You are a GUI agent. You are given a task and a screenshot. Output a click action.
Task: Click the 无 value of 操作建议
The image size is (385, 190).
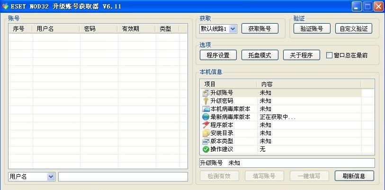[262, 149]
